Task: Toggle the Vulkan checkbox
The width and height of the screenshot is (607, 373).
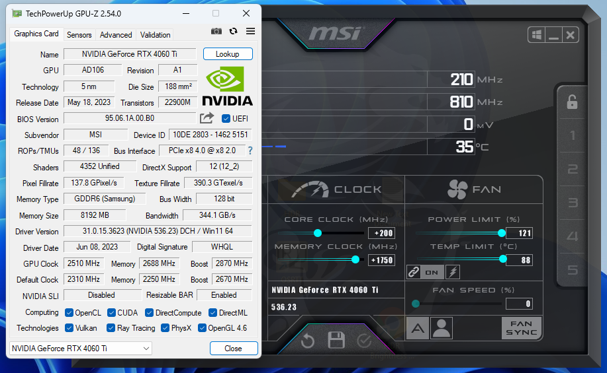Action: (x=70, y=328)
